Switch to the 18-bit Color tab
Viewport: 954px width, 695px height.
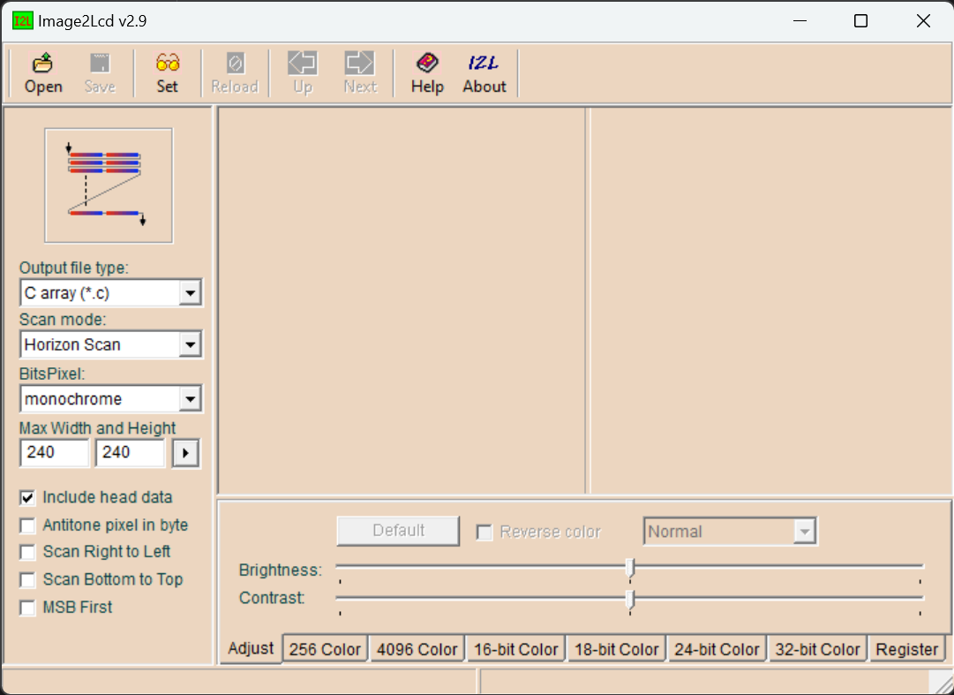pyautogui.click(x=616, y=649)
